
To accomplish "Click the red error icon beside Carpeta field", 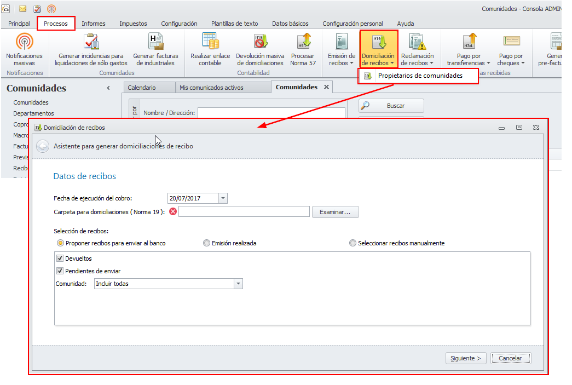I will point(173,211).
